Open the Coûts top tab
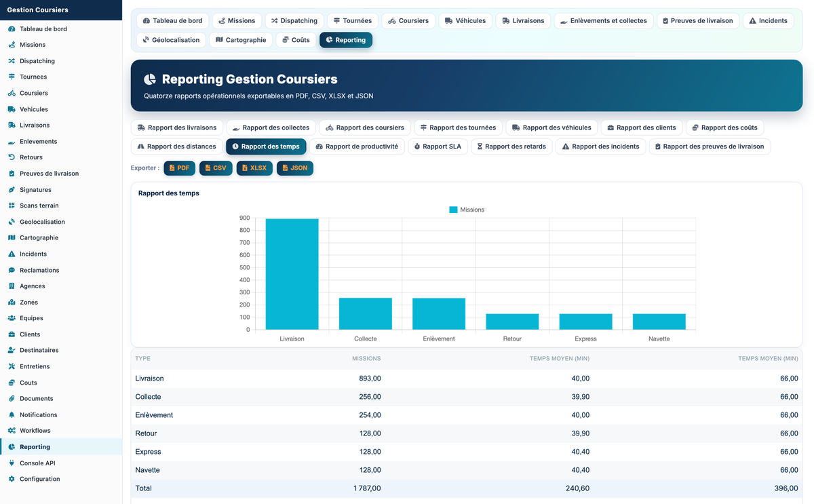 coord(296,40)
